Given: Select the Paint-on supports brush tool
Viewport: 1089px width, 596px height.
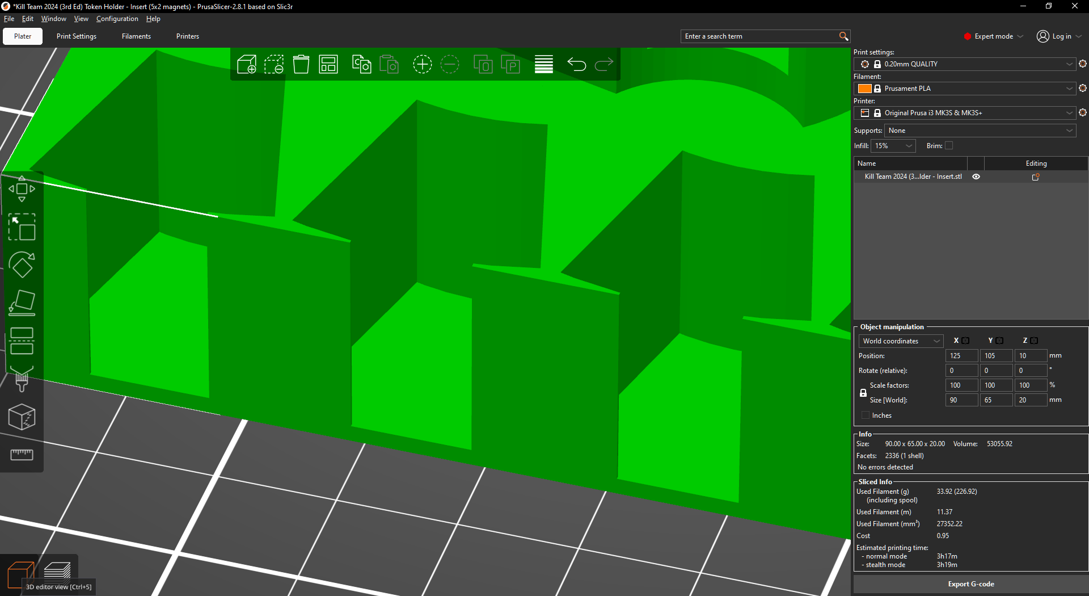Looking at the screenshot, I should pos(22,379).
